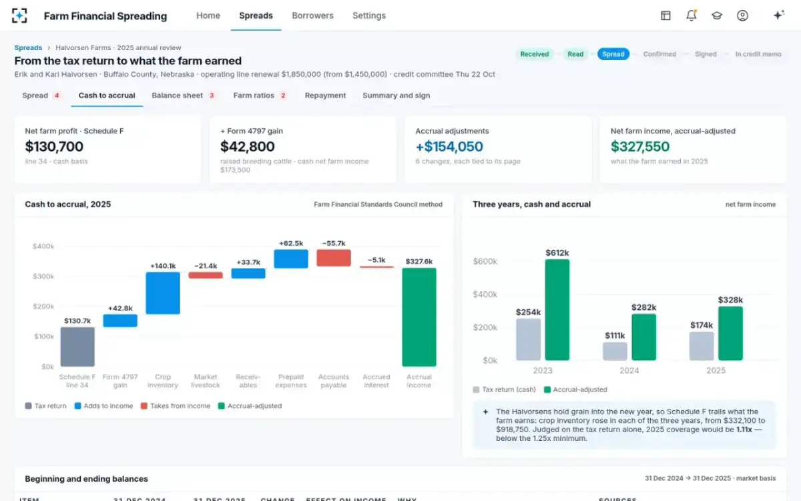Viewport: 801px width, 501px height.
Task: Click the Accrued interest −5.1k bar
Action: coord(376,267)
